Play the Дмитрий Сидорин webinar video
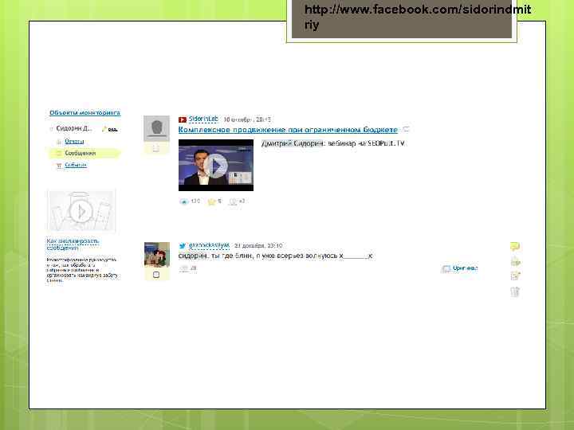Image resolution: width=574 pixels, height=430 pixels. (216, 166)
